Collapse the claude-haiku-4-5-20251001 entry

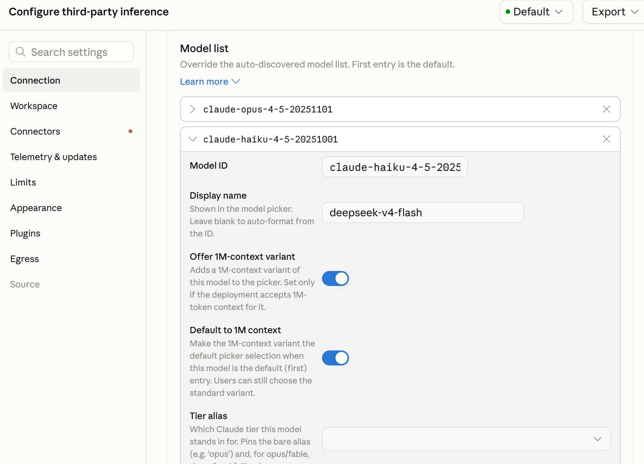click(x=193, y=139)
